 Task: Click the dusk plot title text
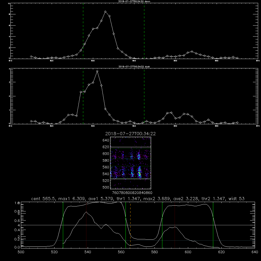pyautogui.click(x=134, y=67)
